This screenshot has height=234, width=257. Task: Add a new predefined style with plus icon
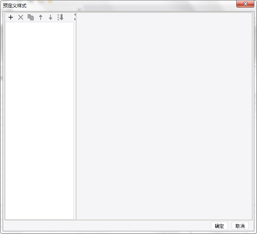click(x=11, y=17)
